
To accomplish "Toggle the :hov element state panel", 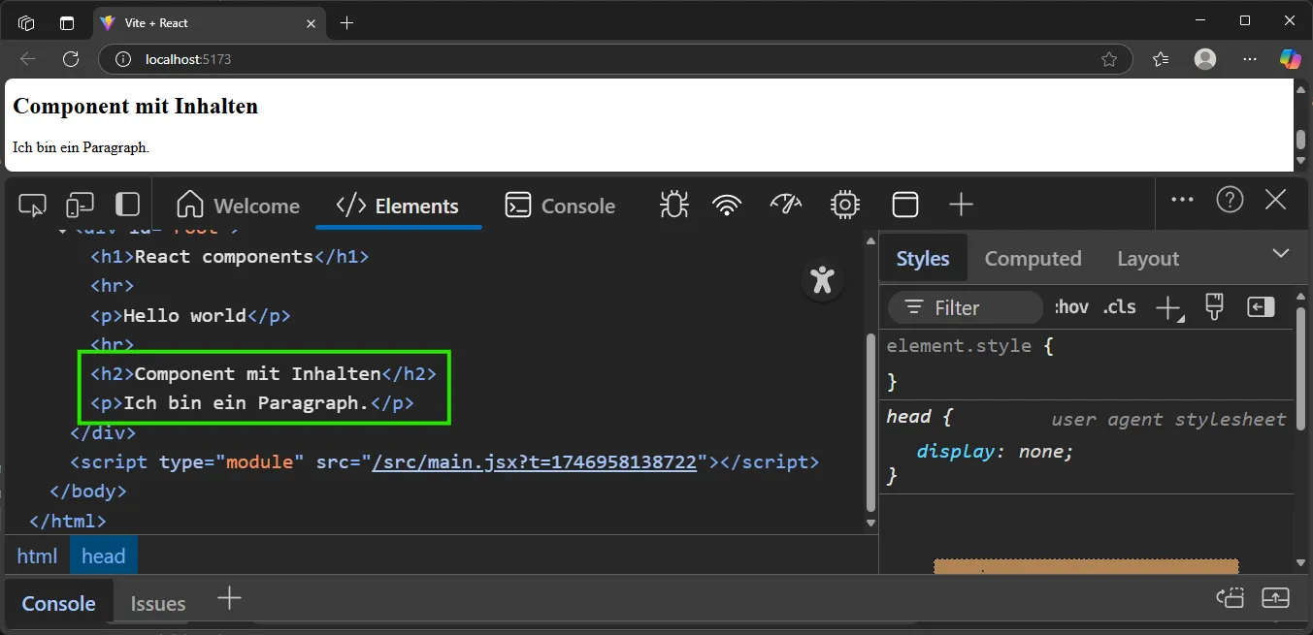I will point(1071,307).
